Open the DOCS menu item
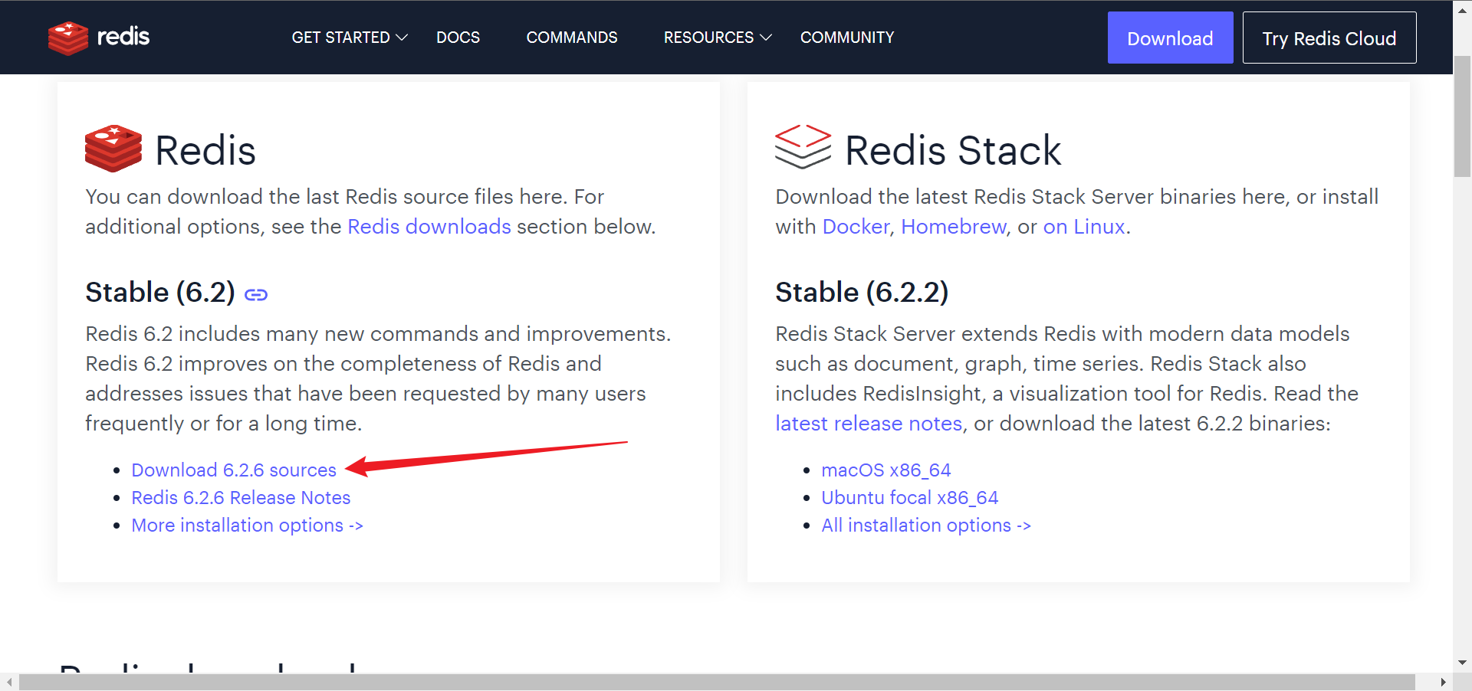 click(x=458, y=37)
